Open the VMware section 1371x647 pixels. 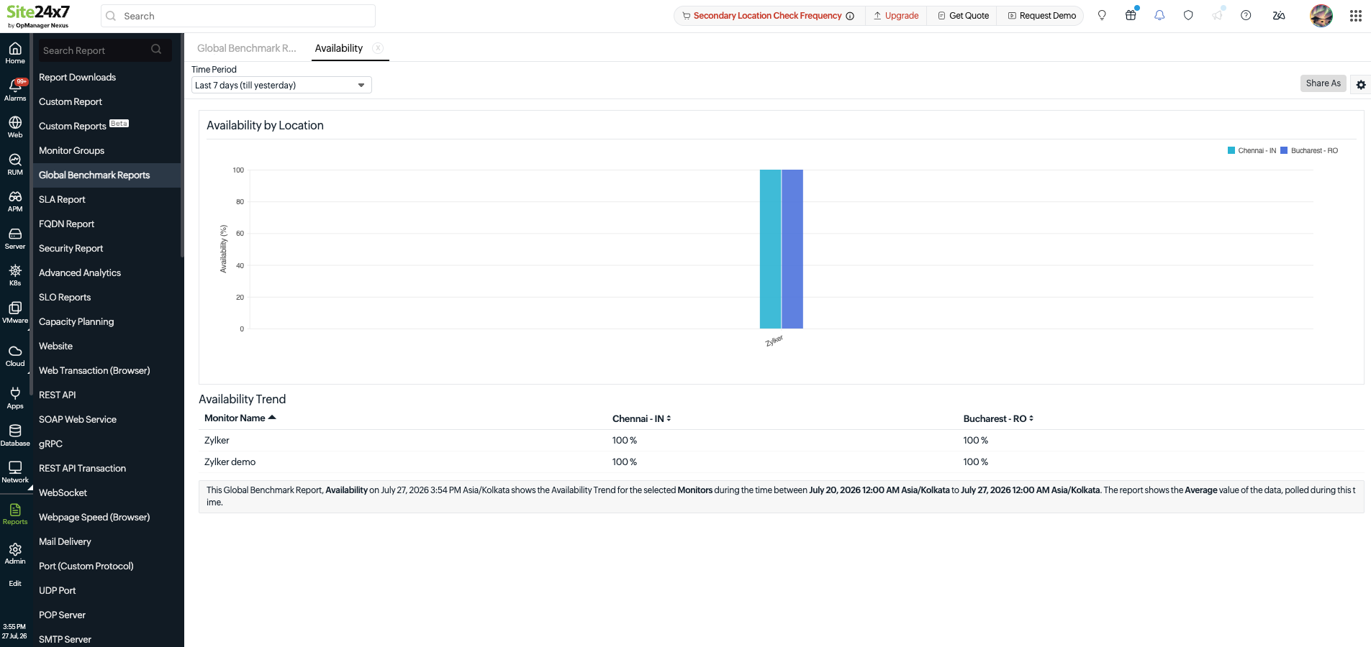pos(15,312)
